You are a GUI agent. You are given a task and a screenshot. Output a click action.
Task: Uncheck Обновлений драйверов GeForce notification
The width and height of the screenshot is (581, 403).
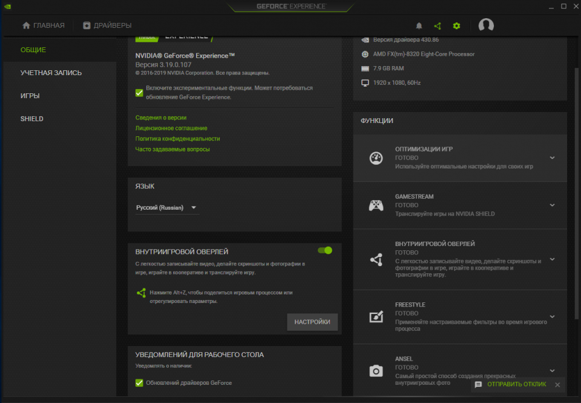139,382
